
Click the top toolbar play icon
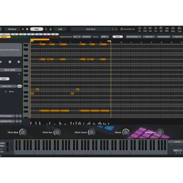23,29
